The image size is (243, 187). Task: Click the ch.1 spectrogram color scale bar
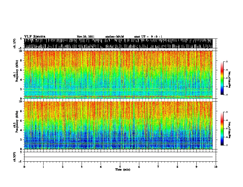(x=222, y=78)
